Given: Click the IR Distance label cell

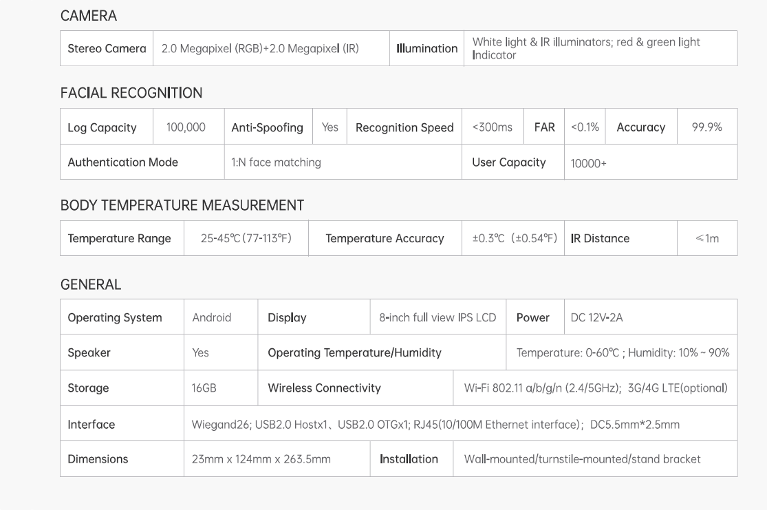Looking at the screenshot, I should pos(620,238).
